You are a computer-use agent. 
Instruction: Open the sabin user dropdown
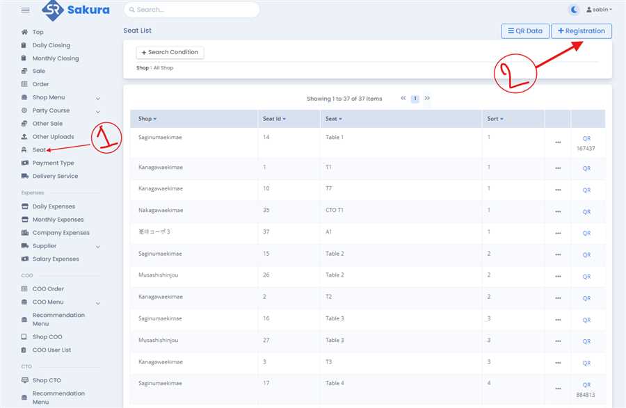click(x=599, y=10)
